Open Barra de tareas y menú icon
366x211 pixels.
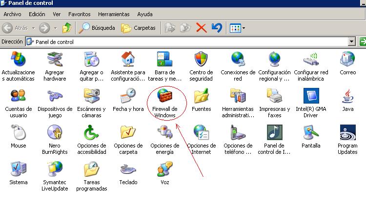tap(164, 59)
